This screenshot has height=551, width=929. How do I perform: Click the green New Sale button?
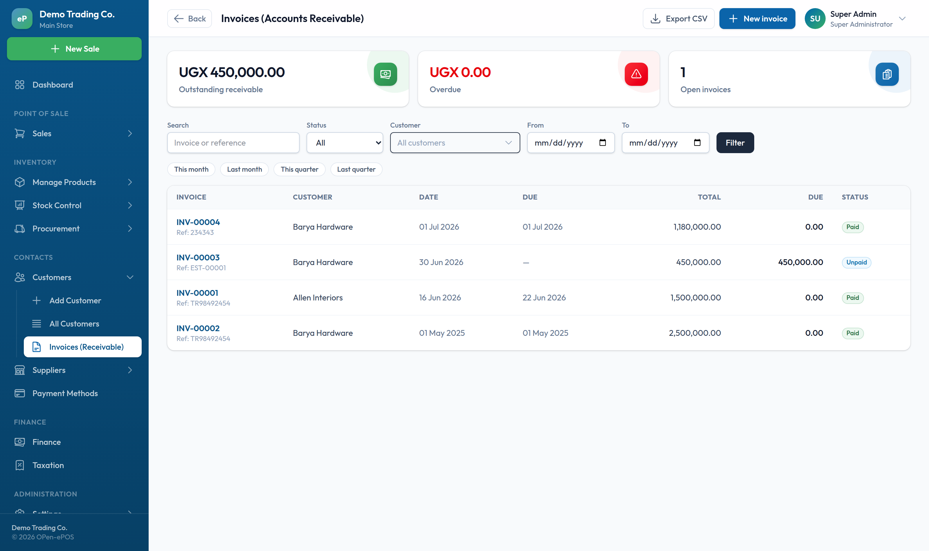pos(74,49)
